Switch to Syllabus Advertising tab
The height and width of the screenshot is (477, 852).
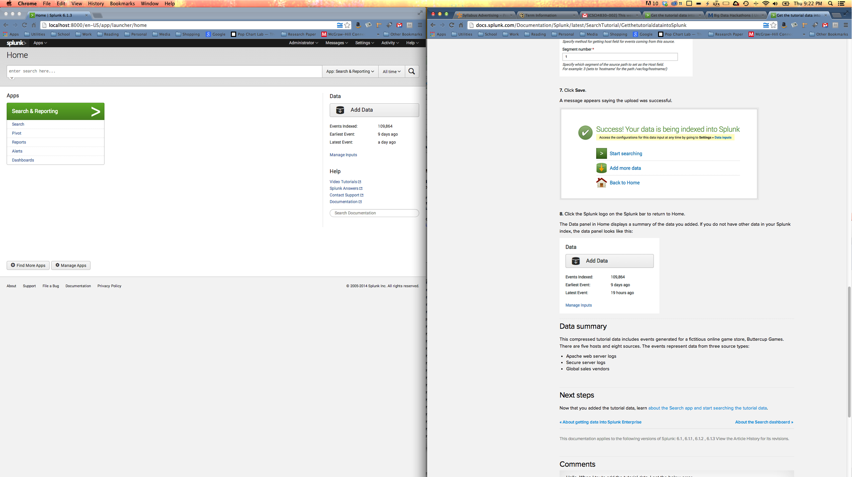coord(485,15)
